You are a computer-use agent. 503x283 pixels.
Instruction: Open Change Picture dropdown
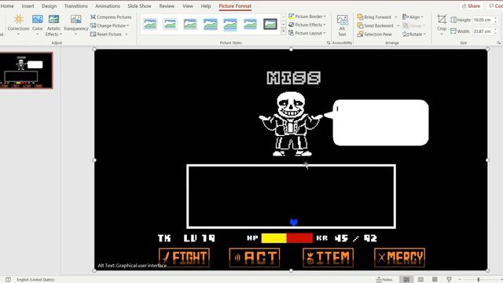click(x=109, y=26)
